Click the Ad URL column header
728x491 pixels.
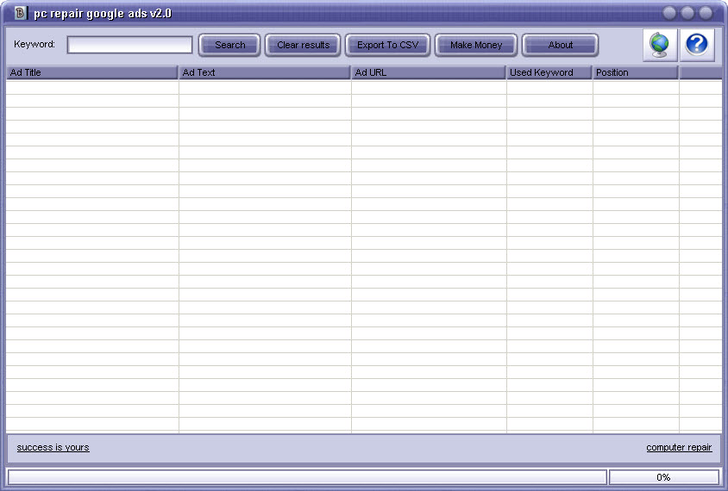[428, 72]
